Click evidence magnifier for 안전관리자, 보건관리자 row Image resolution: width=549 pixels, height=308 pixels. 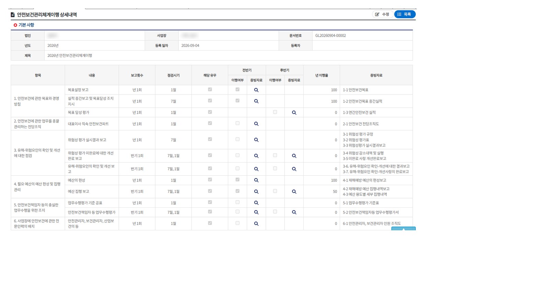tap(256, 223)
